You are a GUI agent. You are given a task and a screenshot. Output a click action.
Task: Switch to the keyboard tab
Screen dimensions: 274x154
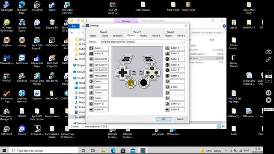click(117, 36)
